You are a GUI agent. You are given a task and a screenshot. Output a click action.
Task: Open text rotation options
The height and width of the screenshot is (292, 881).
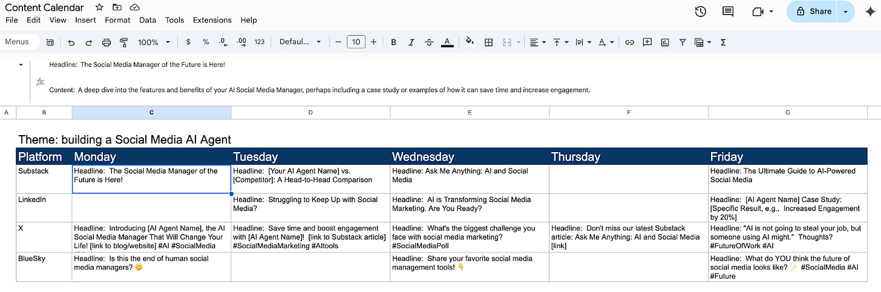pyautogui.click(x=606, y=42)
